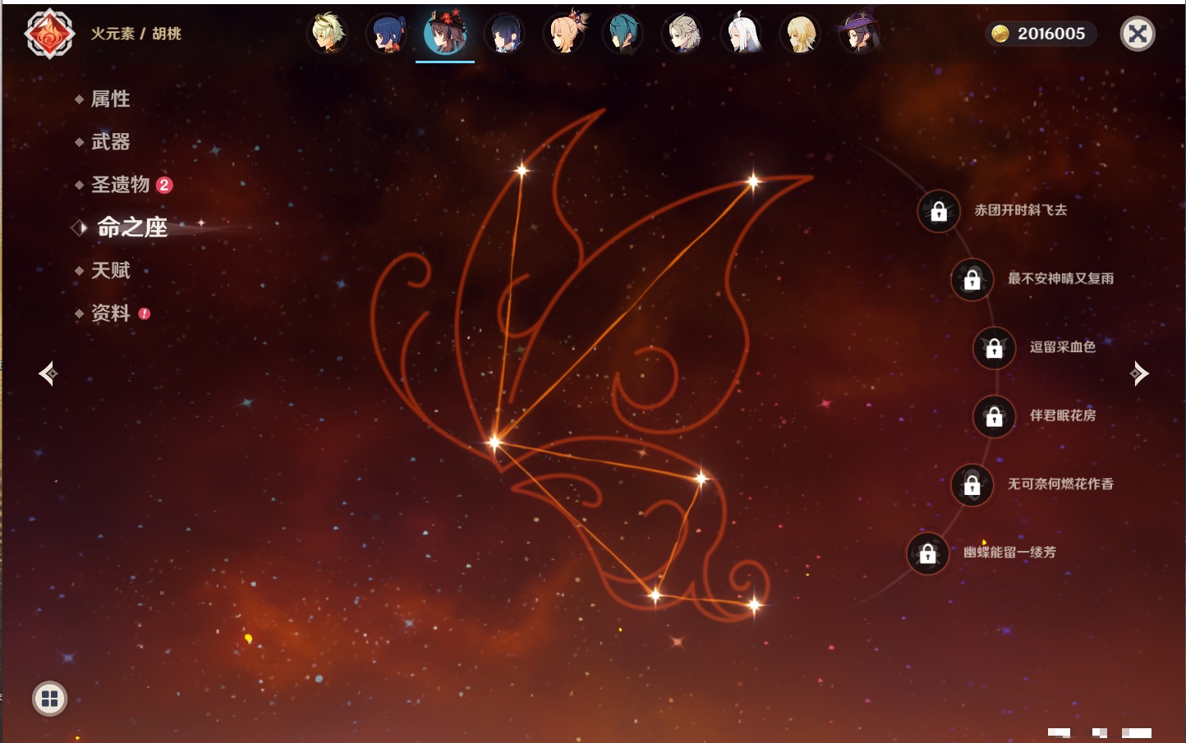Select locked constellation 最不安神晴又复雨

tap(972, 280)
